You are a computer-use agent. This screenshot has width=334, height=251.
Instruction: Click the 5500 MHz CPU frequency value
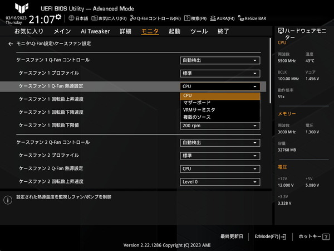click(287, 61)
